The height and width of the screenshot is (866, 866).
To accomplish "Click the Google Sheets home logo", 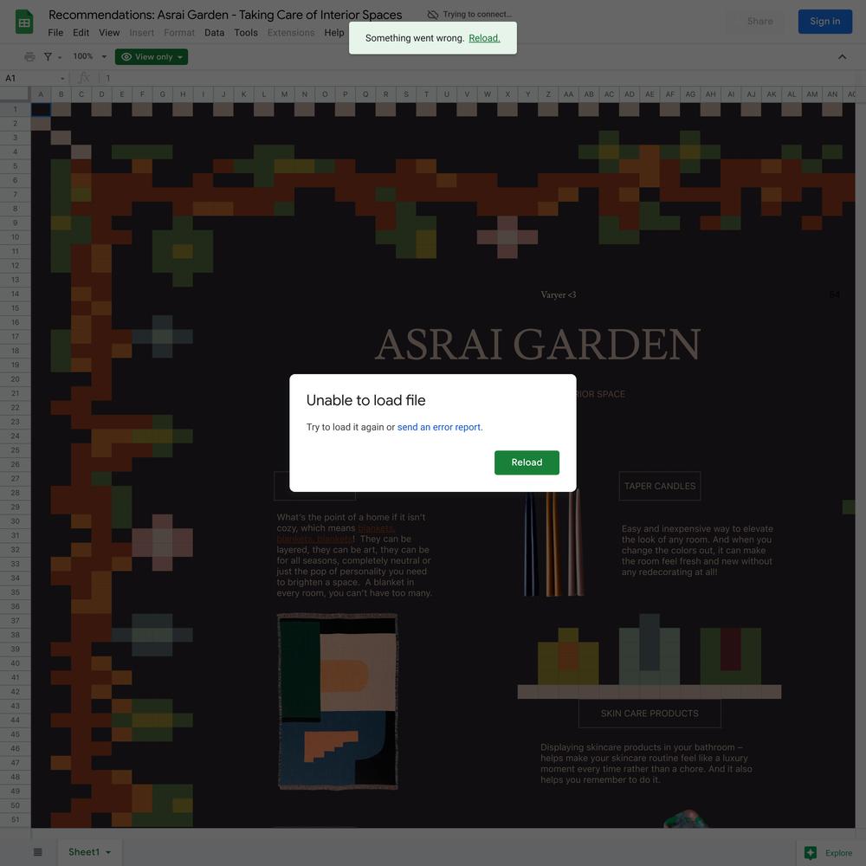I will [24, 23].
